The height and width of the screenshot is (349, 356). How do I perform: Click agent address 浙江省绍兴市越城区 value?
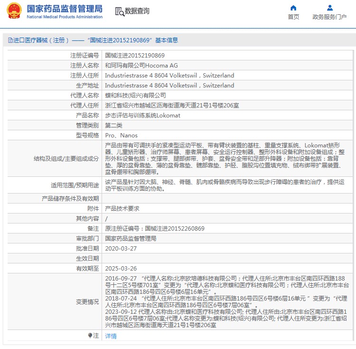click(172, 106)
